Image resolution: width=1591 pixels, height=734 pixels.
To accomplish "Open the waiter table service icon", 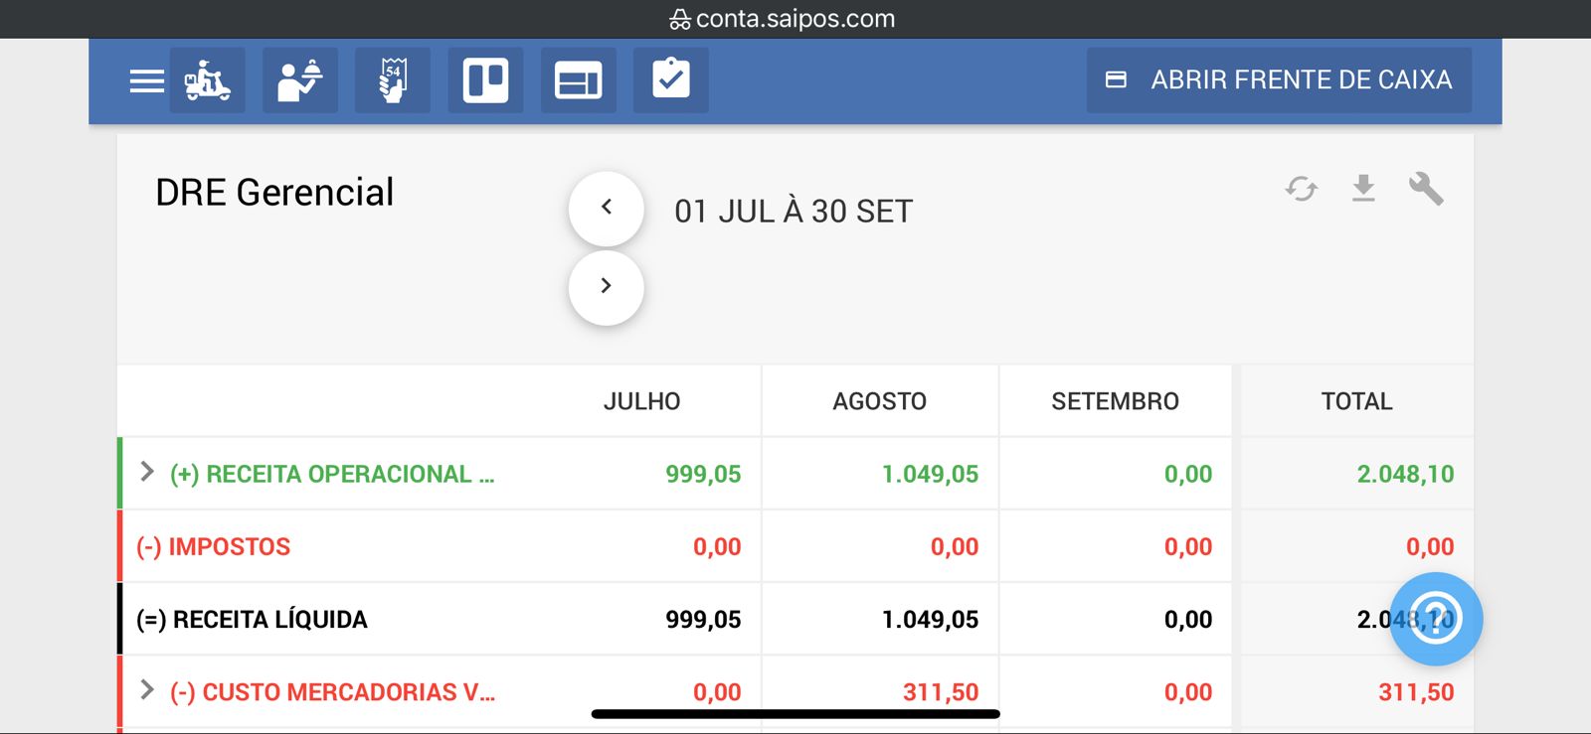I will coord(299,80).
